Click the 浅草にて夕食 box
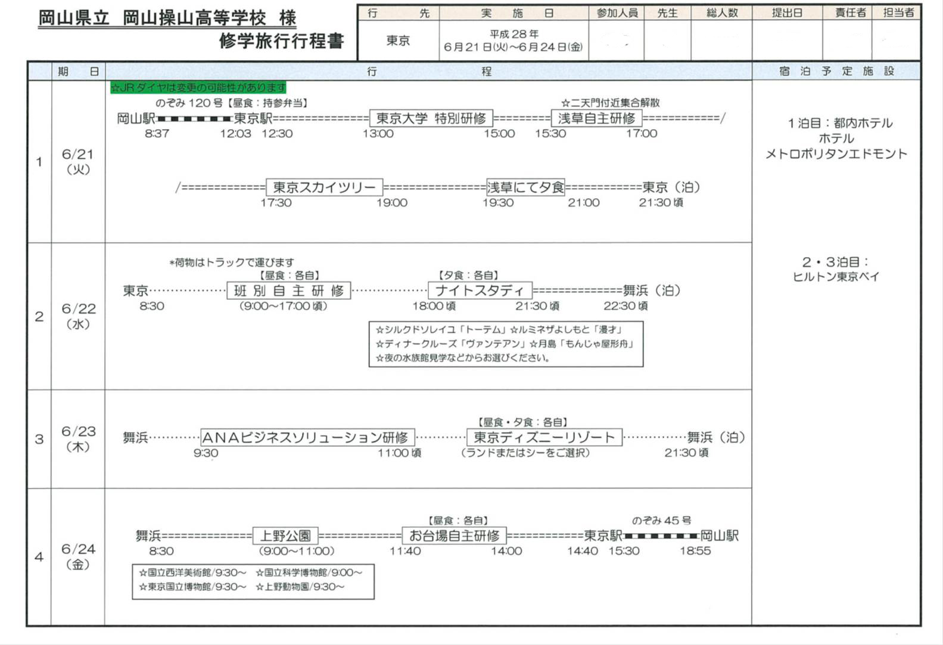Screen dimensions: 943x645 click(x=525, y=187)
